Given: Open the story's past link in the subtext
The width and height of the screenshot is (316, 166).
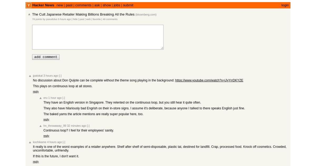Looking at the screenshot, I should 82,19.
